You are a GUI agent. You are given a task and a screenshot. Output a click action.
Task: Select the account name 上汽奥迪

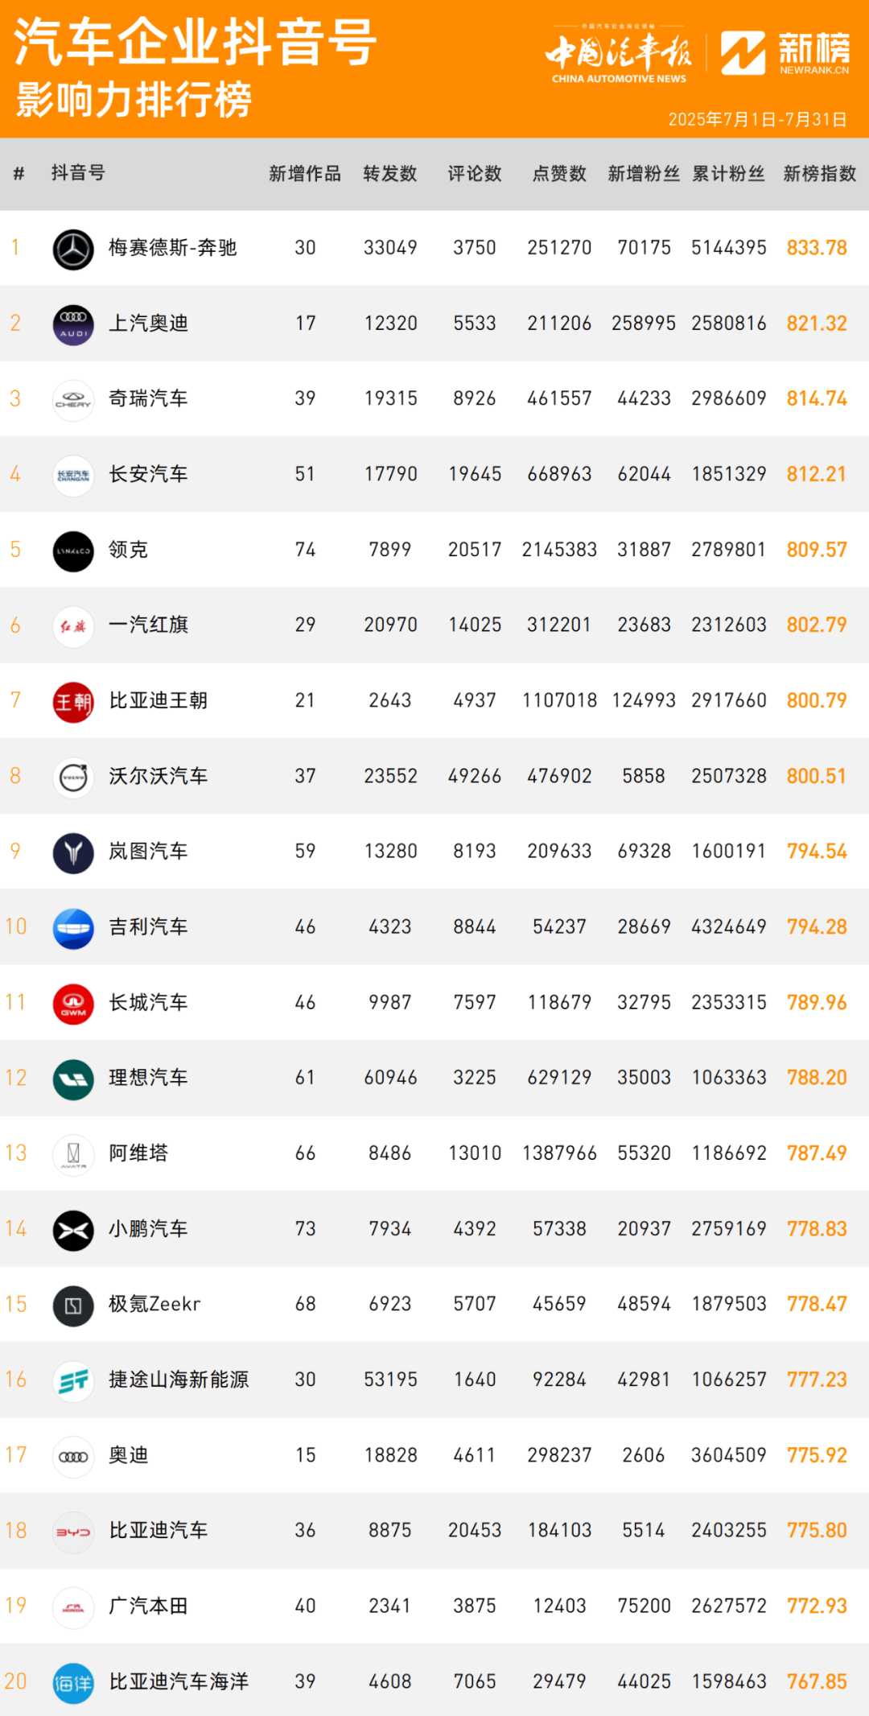click(x=148, y=324)
